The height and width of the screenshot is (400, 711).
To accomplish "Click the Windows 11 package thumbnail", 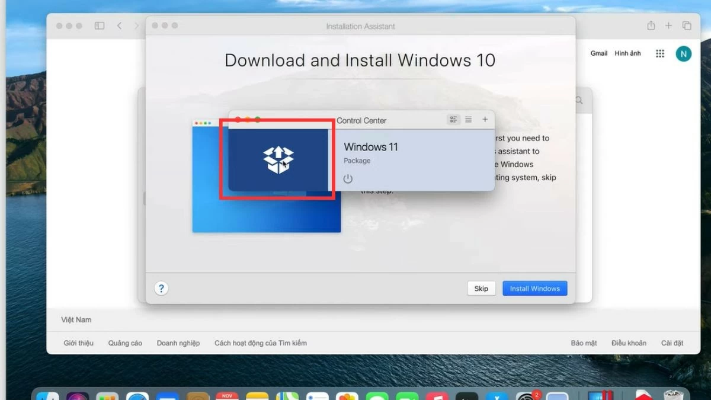I will (x=278, y=160).
